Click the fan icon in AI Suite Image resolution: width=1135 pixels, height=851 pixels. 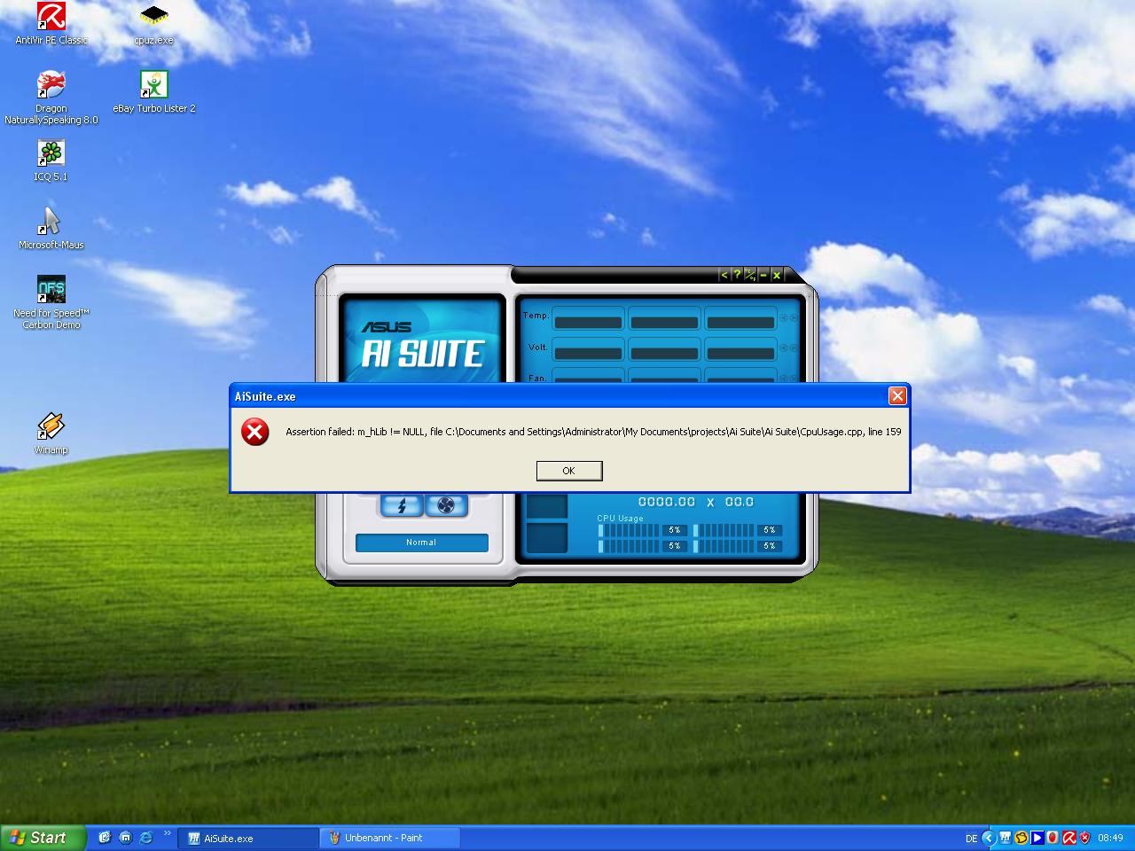coord(446,505)
